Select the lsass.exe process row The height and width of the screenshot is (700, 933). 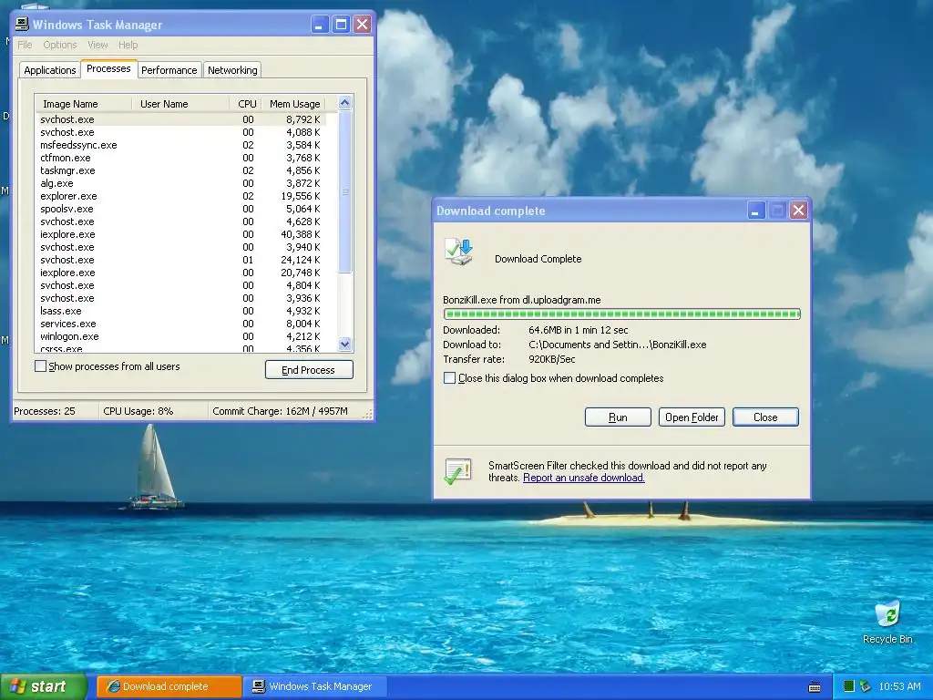pyautogui.click(x=181, y=311)
